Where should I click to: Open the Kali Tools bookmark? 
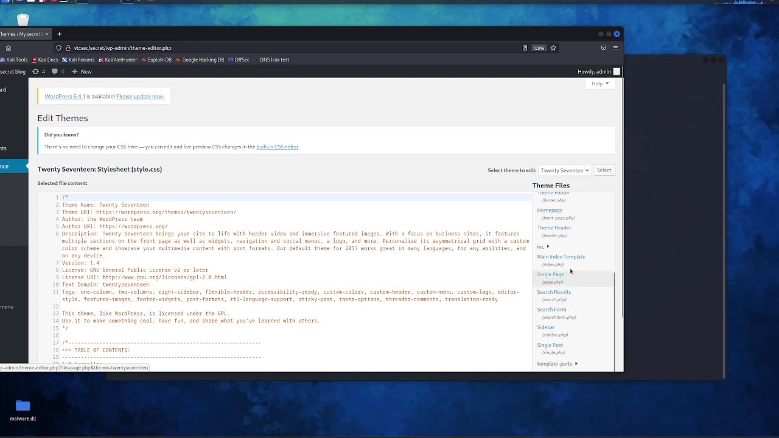(x=13, y=60)
